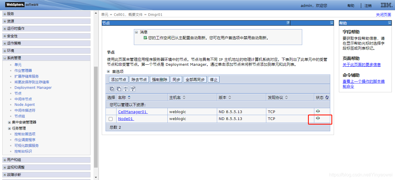Expand the 故障诊断 navigation section

[5, 175]
